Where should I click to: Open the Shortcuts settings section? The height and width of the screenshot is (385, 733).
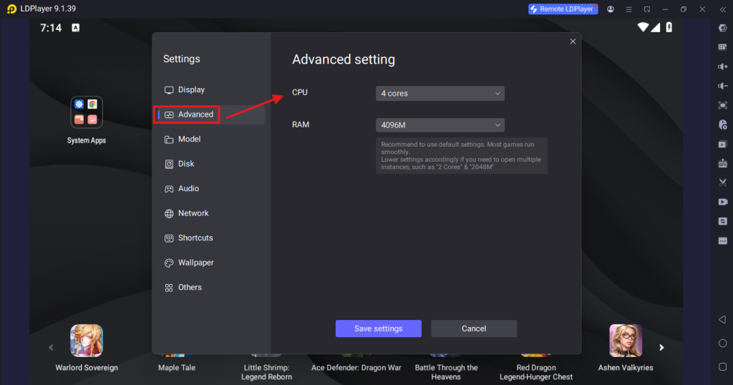tap(195, 238)
